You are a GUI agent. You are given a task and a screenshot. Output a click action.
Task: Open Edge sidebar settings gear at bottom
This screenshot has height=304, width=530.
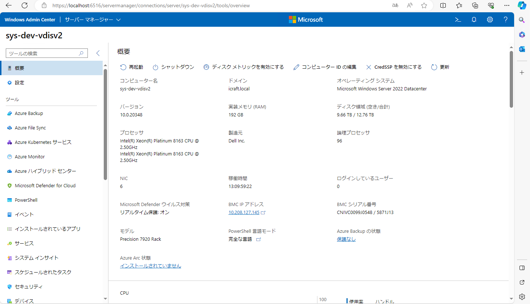(522, 297)
